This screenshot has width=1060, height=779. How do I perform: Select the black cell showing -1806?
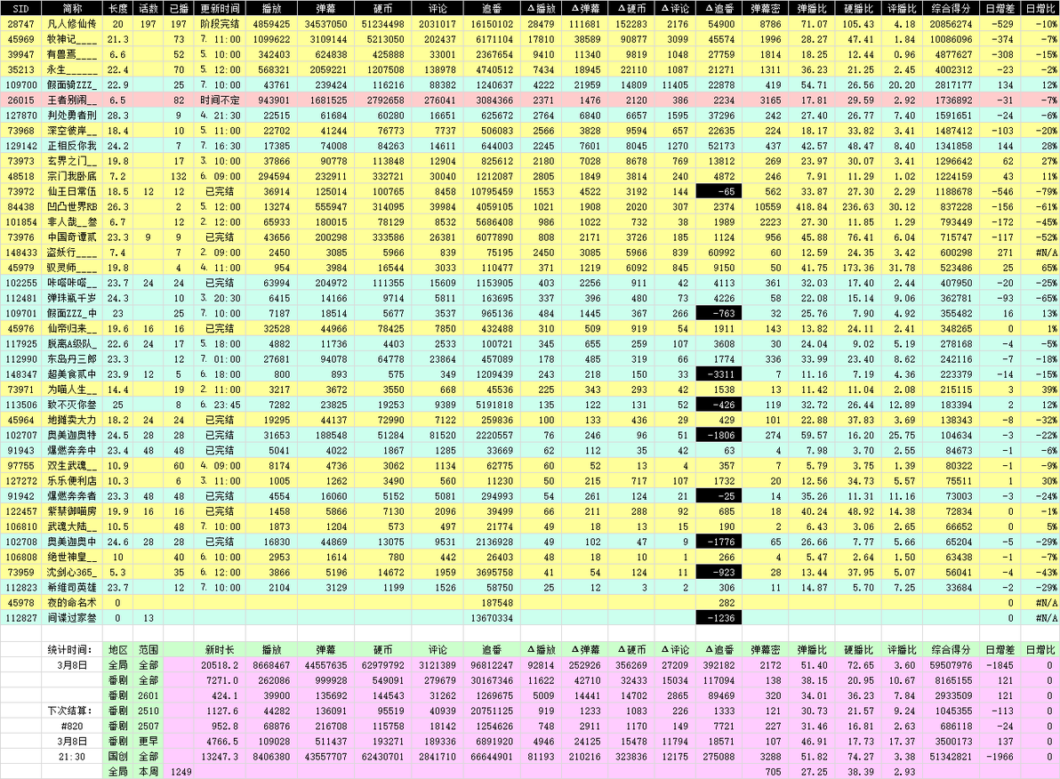tap(719, 435)
